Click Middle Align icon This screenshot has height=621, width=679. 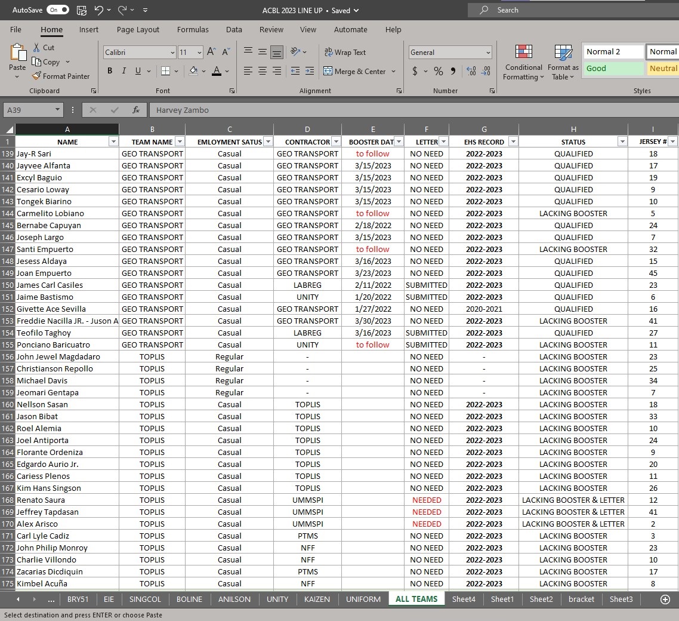click(x=263, y=52)
